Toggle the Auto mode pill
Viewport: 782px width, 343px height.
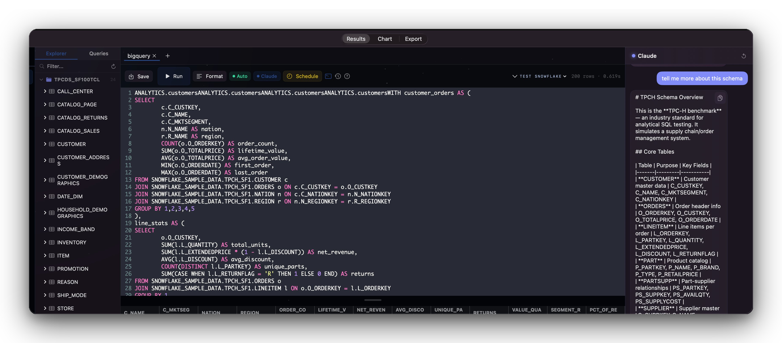tap(240, 76)
